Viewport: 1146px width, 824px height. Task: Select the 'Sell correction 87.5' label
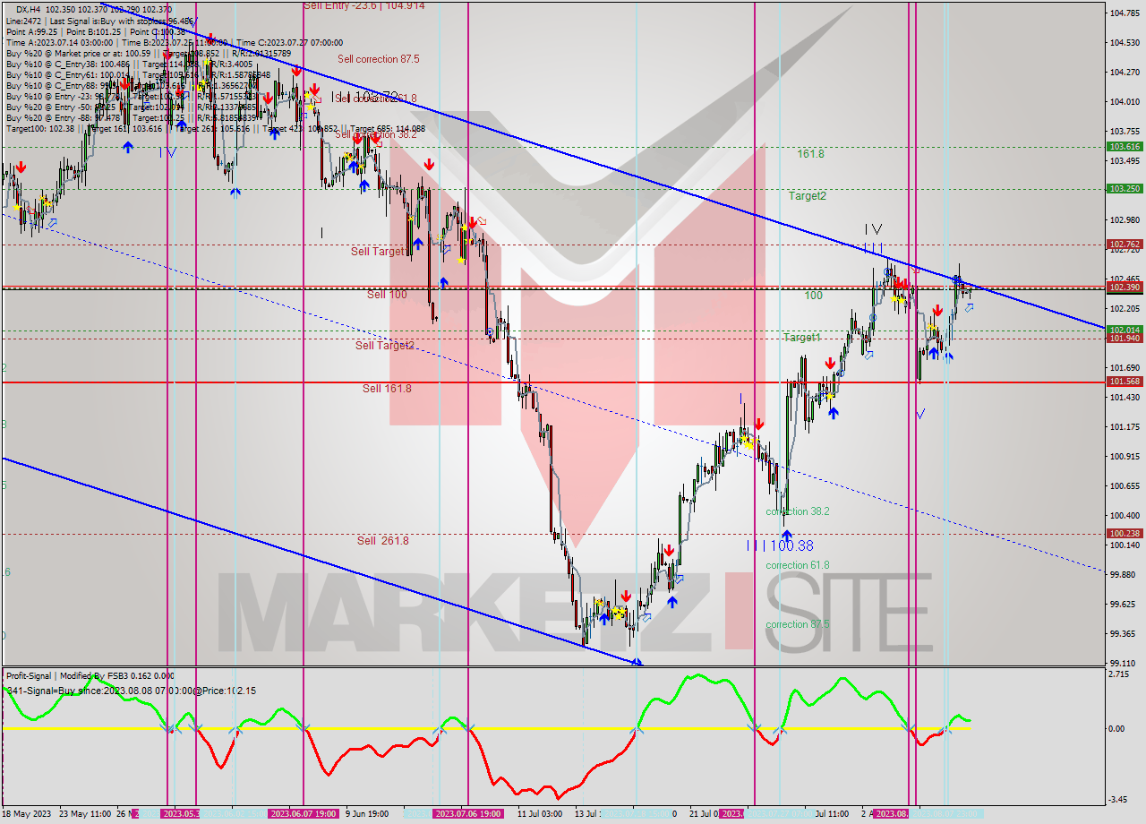tap(378, 59)
